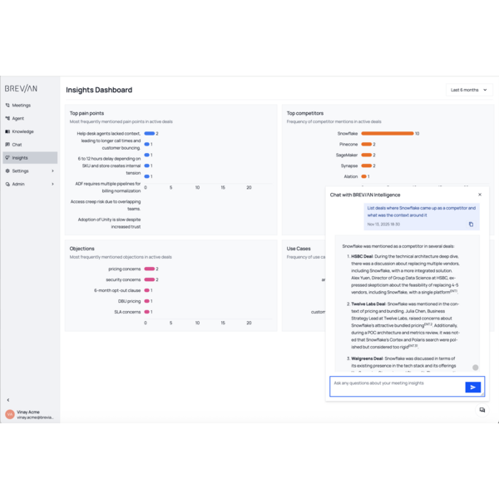Click the 'Insights Dashboard' heading
This screenshot has width=499, height=499.
(x=99, y=90)
